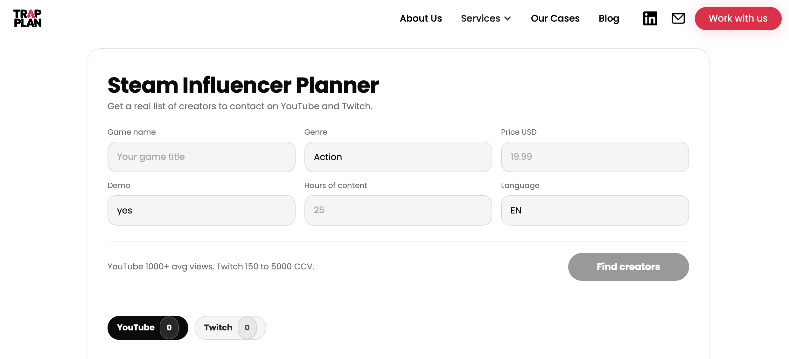The height and width of the screenshot is (359, 789).
Task: Select the Steam Influencer Planner heading
Action: pos(243,85)
